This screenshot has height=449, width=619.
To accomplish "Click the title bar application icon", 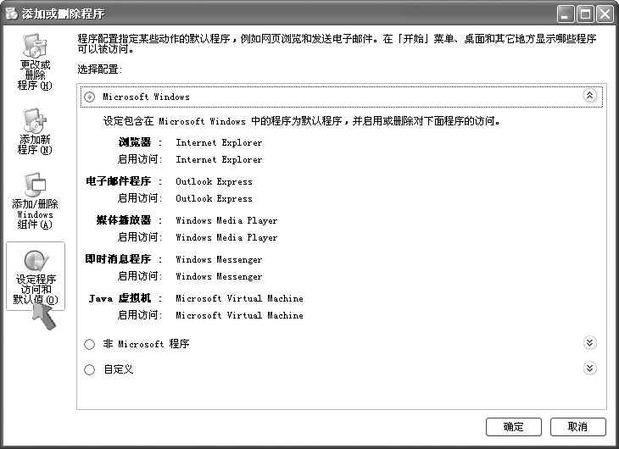I will (x=12, y=14).
